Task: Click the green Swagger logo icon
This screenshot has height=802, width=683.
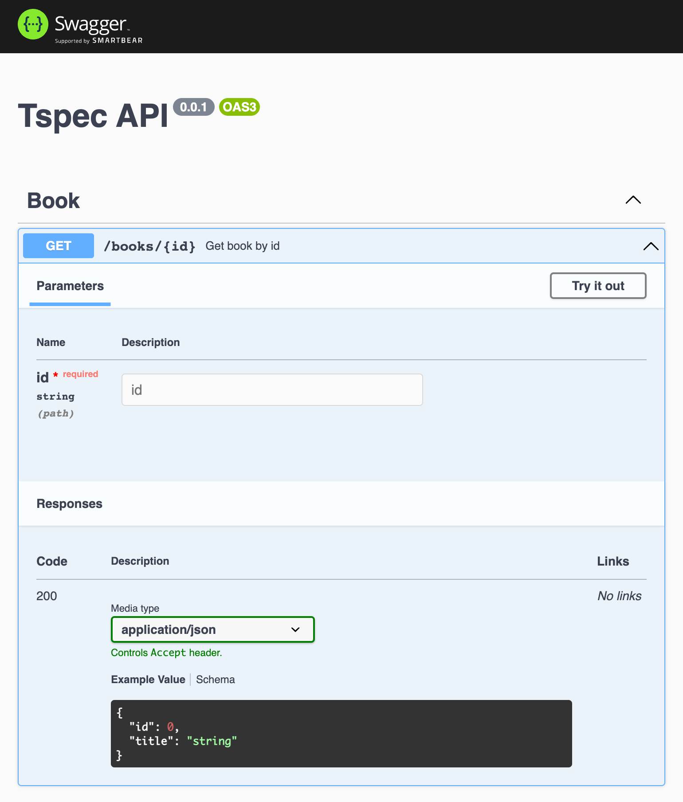Action: click(x=33, y=24)
